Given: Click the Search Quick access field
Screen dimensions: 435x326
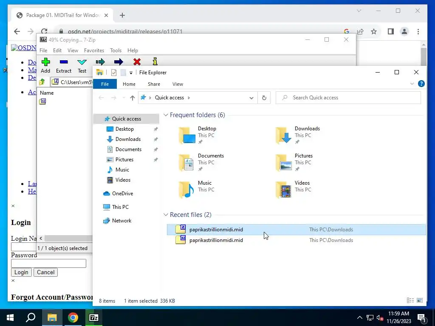Looking at the screenshot, I should [348, 98].
